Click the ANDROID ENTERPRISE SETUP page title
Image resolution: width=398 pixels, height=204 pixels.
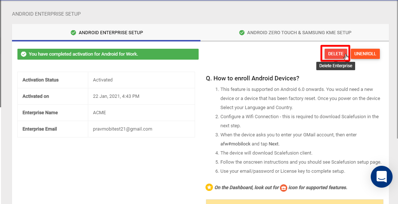coord(46,14)
